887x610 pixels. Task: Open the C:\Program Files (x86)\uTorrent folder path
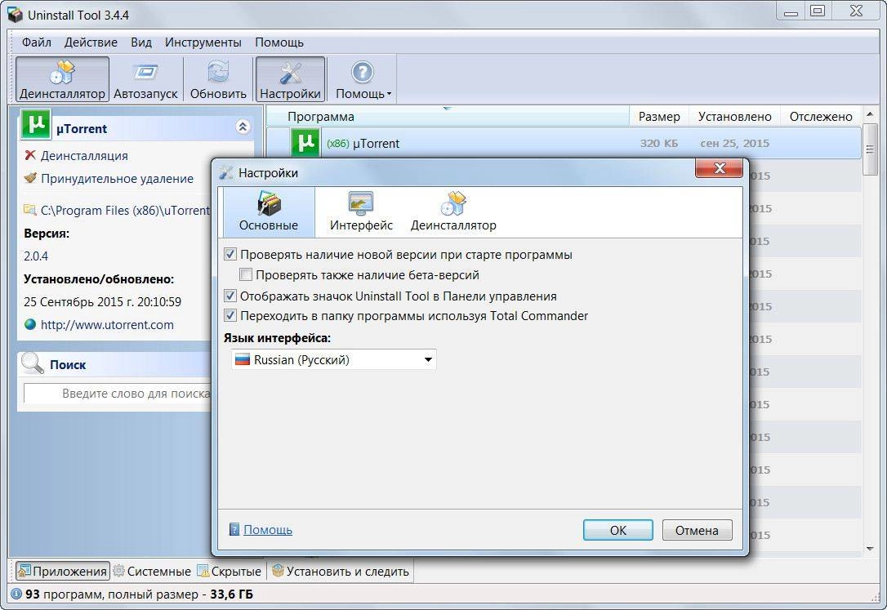(x=124, y=211)
